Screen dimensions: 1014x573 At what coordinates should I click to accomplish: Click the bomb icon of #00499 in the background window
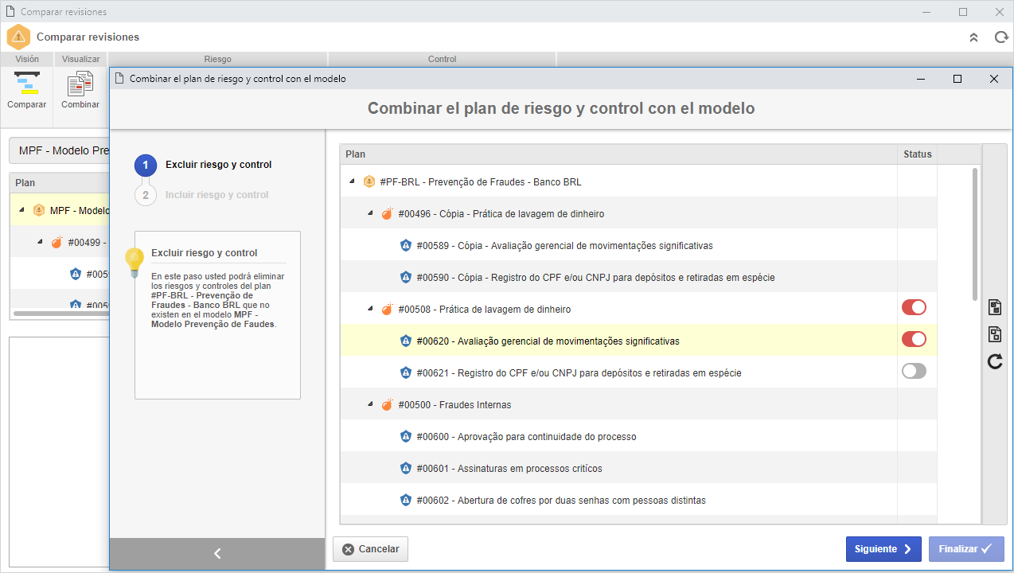click(57, 242)
